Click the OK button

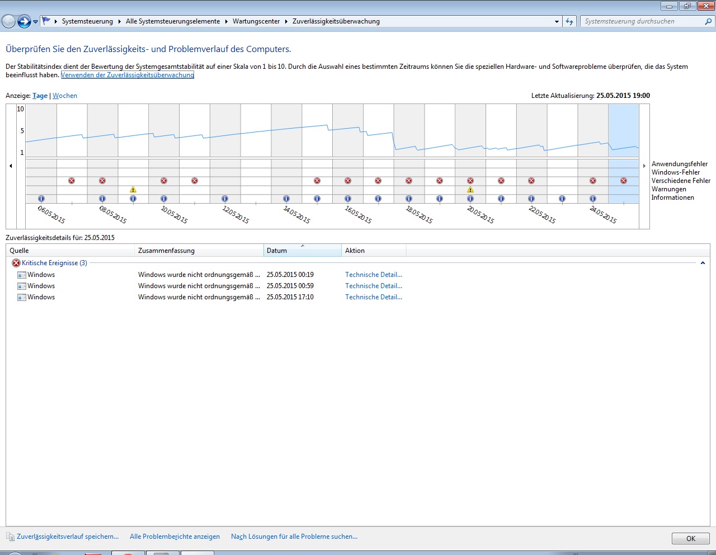(x=691, y=538)
